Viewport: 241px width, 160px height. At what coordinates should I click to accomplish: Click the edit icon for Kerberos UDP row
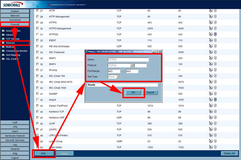click(211, 117)
